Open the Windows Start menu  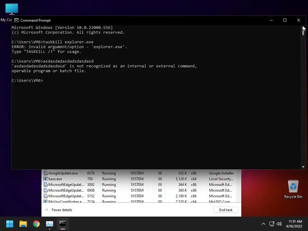pyautogui.click(x=10, y=224)
